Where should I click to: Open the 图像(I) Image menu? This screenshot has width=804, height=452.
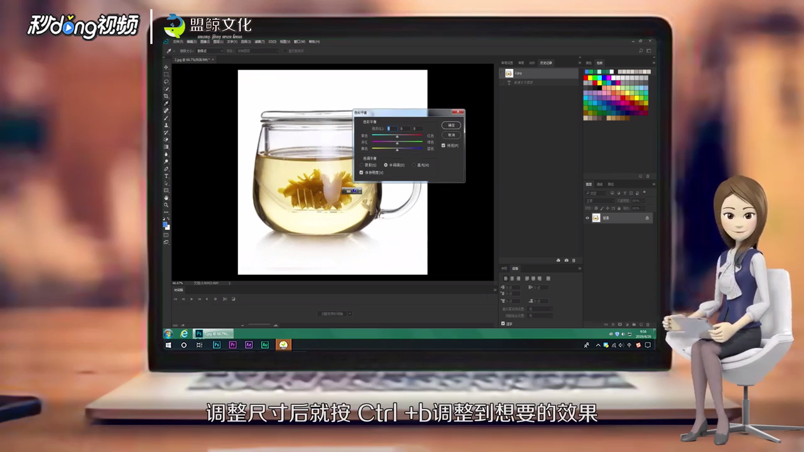pos(205,42)
